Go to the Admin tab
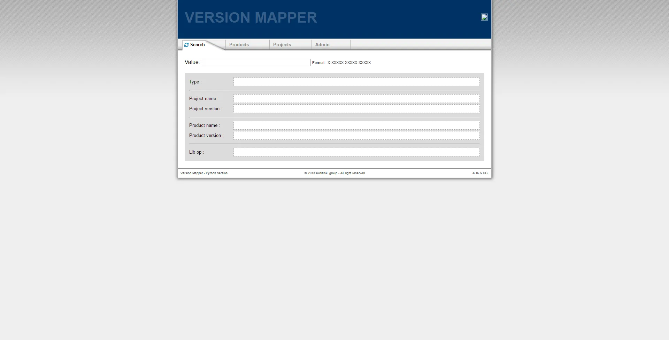This screenshot has height=340, width=669. point(331,44)
